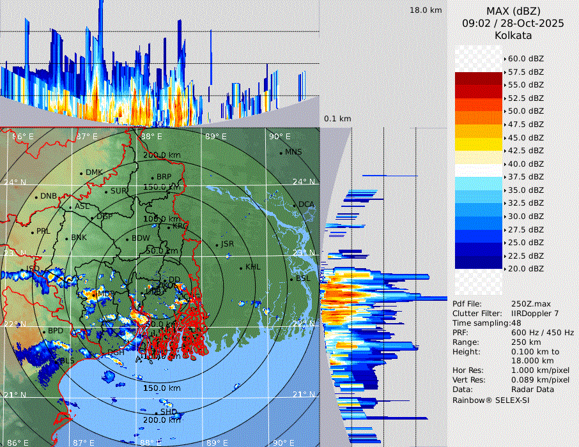Screen dimensions: 579x447
Task: Click the 18.0 km height label
Action: click(x=426, y=10)
